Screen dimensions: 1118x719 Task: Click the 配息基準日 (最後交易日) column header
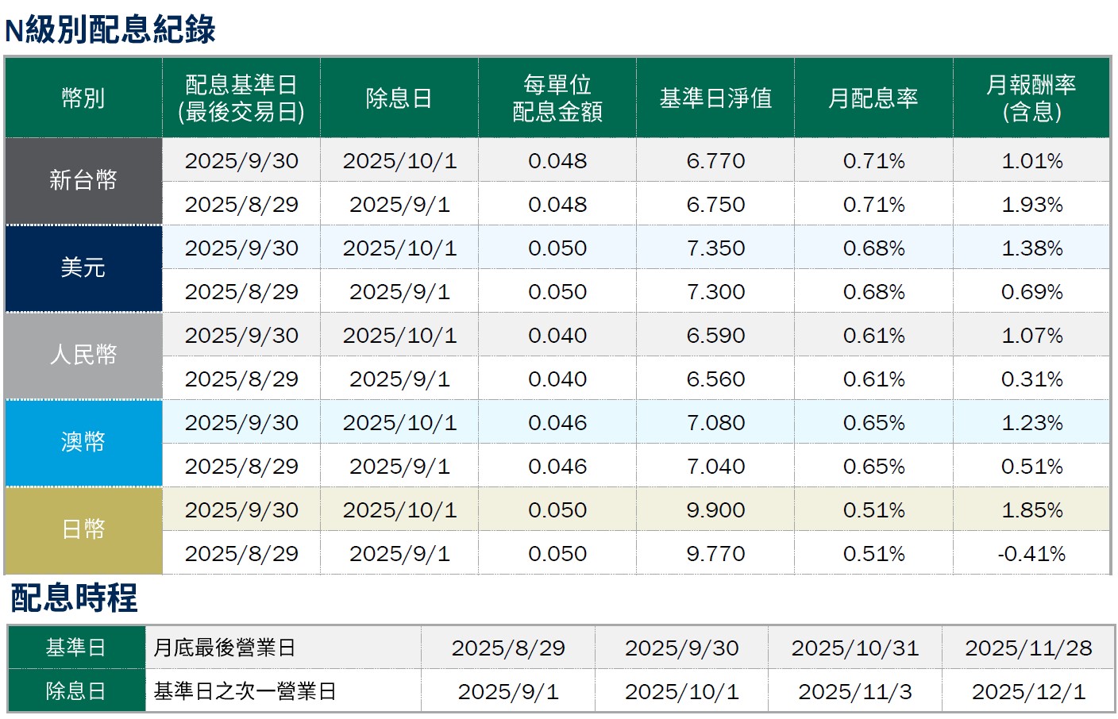pos(241,98)
